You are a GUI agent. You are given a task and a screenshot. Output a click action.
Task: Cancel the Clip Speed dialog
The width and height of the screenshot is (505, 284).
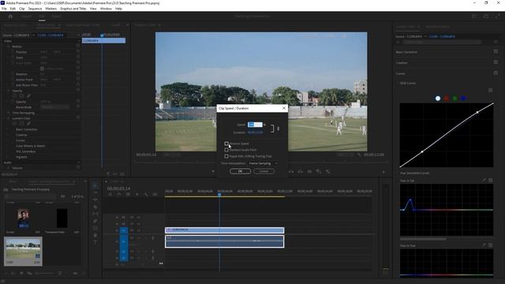[264, 171]
